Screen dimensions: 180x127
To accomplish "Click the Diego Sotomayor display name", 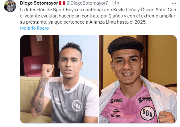I will [39, 3].
